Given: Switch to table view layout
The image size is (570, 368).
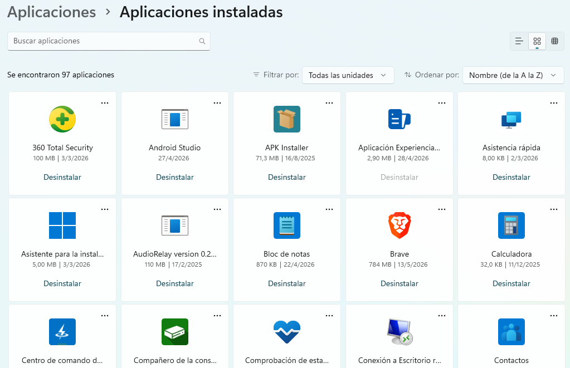Looking at the screenshot, I should click(555, 41).
